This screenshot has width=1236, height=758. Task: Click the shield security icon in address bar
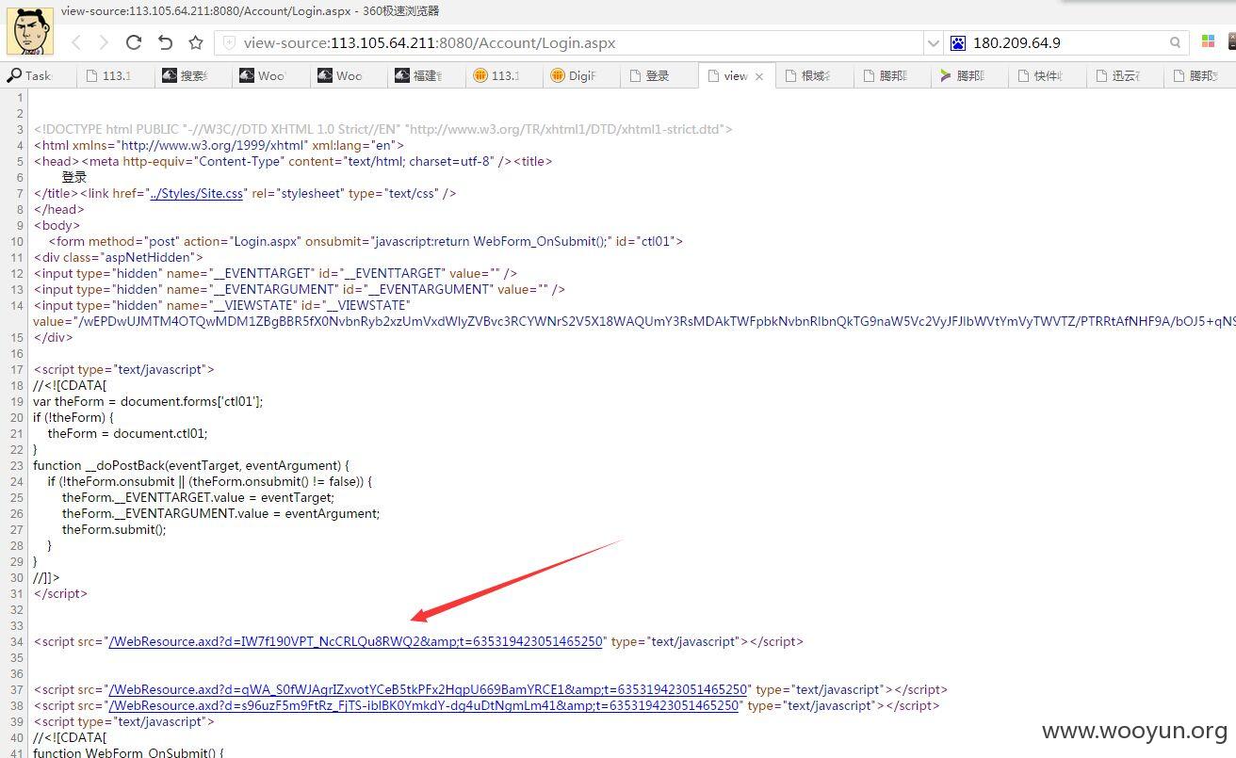228,43
